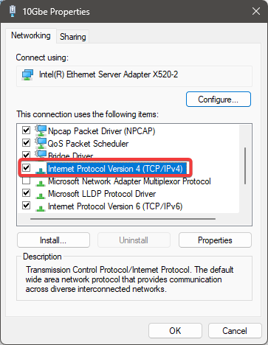268x345 pixels.
Task: Click the Npcap Packet Driver icon
Action: pos(41,130)
